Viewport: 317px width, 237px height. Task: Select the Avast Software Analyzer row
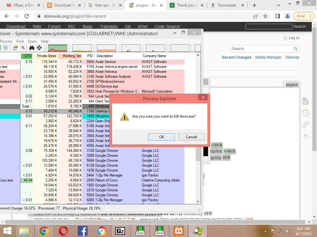[x=92, y=77]
